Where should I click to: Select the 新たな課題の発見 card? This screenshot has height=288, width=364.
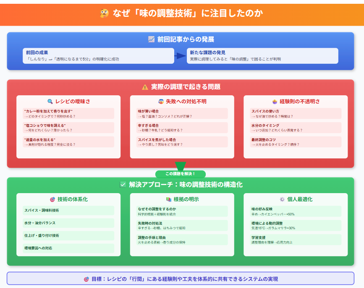(262, 56)
